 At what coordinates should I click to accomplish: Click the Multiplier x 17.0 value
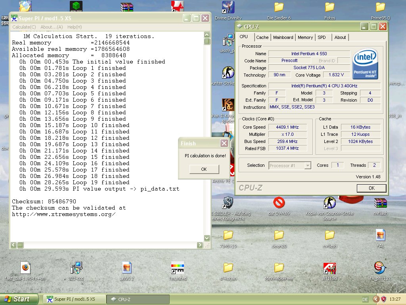click(x=287, y=134)
